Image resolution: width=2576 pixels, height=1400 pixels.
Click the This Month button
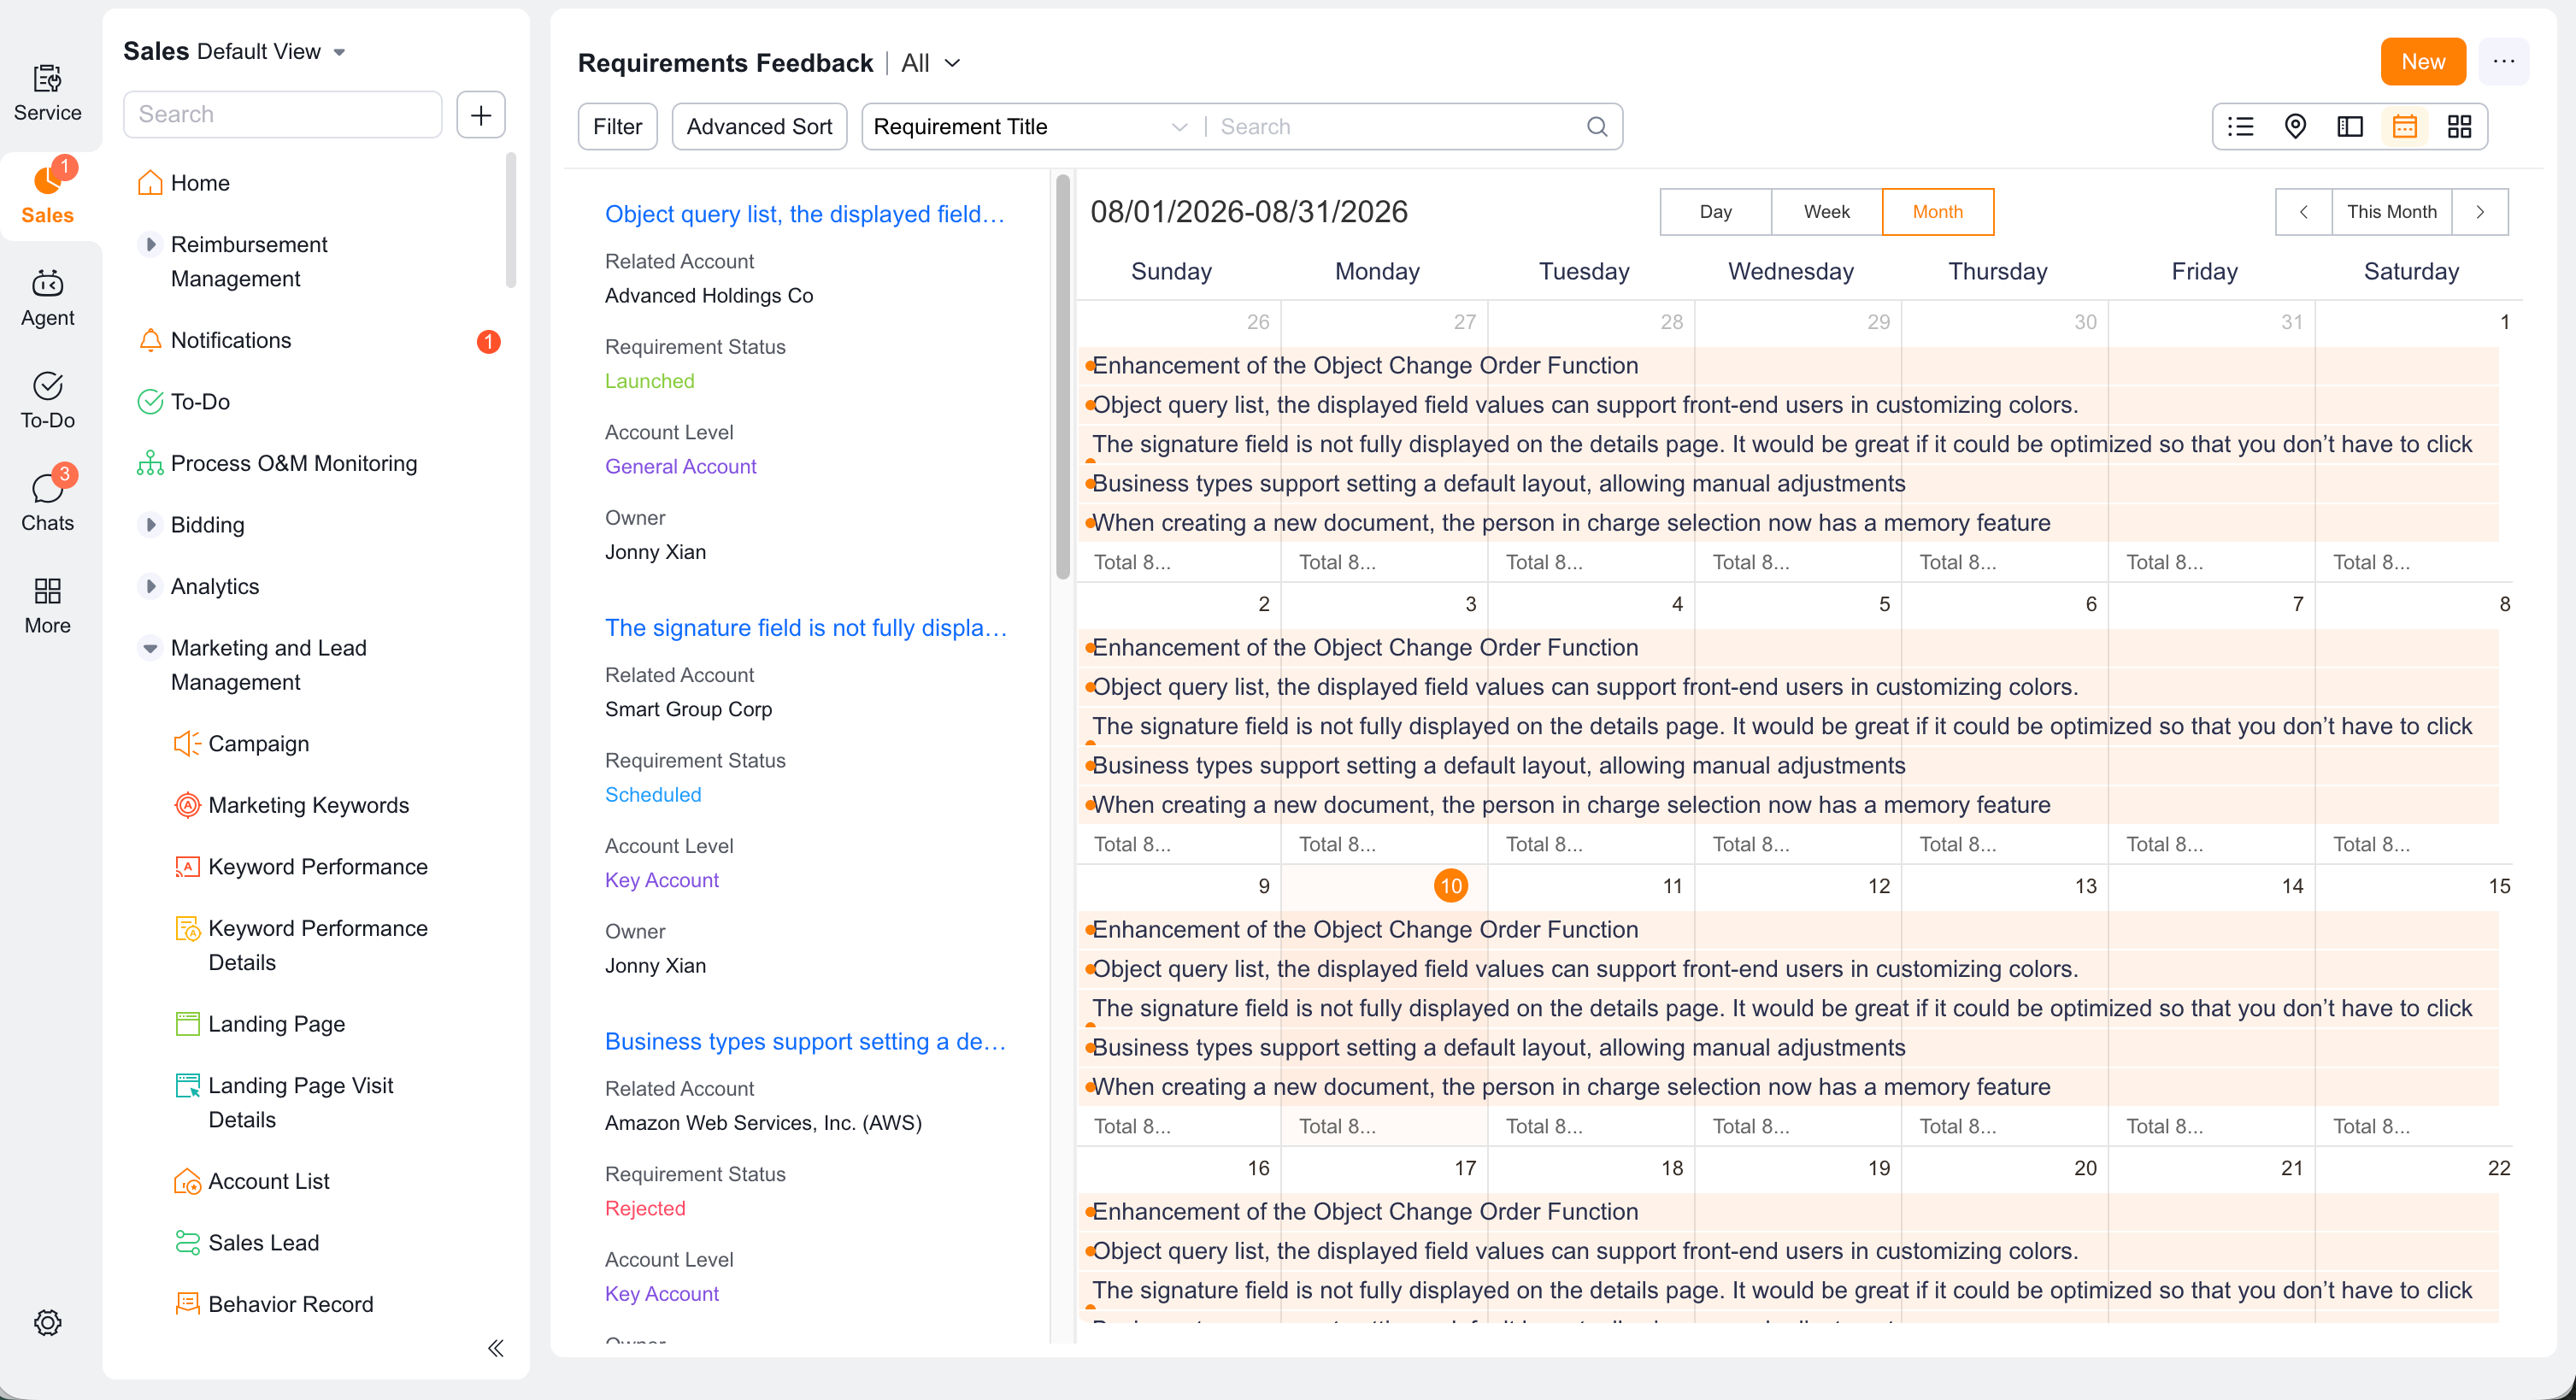2391,212
